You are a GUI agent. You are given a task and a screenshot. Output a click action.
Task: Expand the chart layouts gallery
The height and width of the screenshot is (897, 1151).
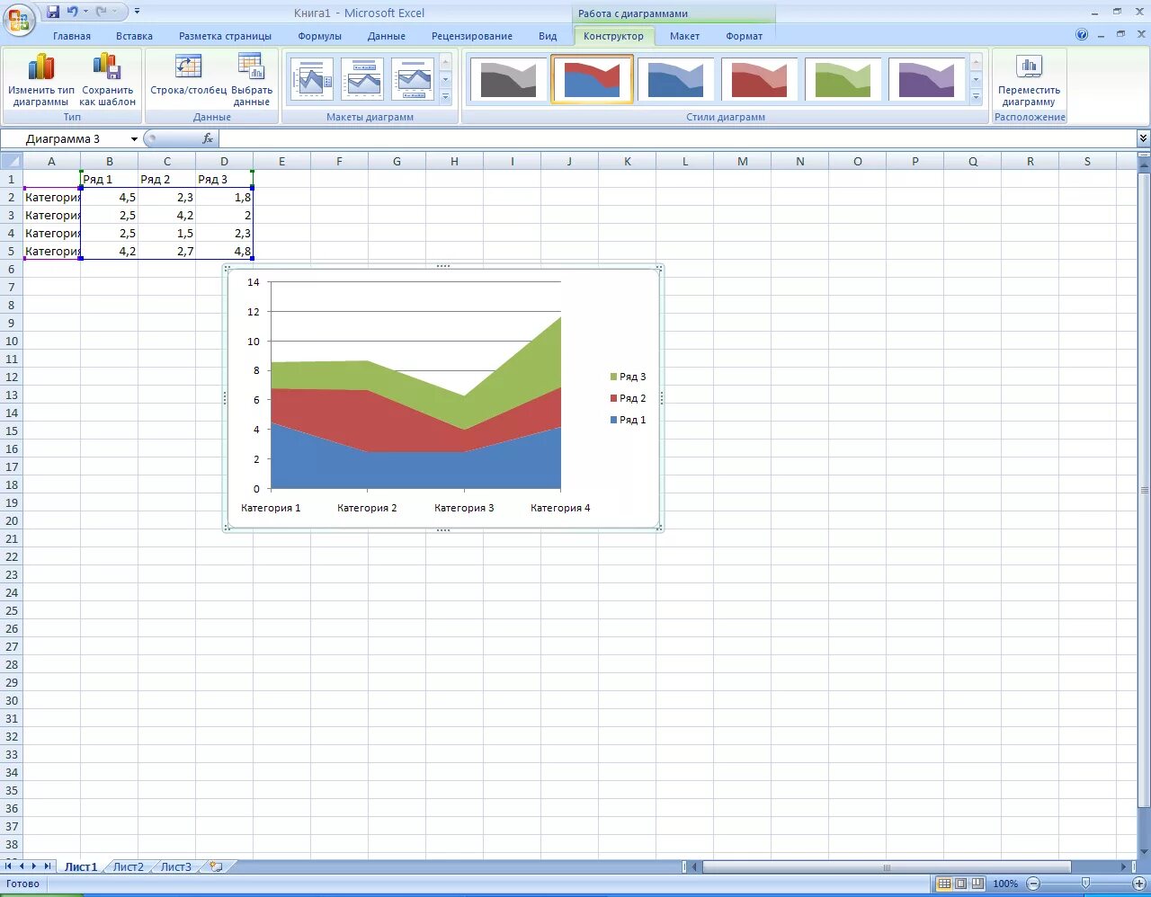tap(445, 96)
